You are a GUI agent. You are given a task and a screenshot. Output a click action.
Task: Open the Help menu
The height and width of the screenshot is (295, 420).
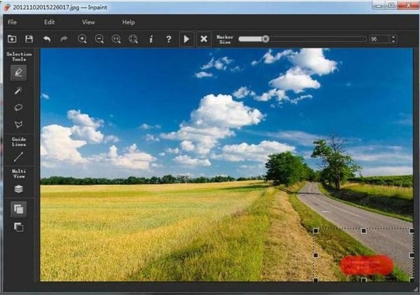(x=128, y=22)
